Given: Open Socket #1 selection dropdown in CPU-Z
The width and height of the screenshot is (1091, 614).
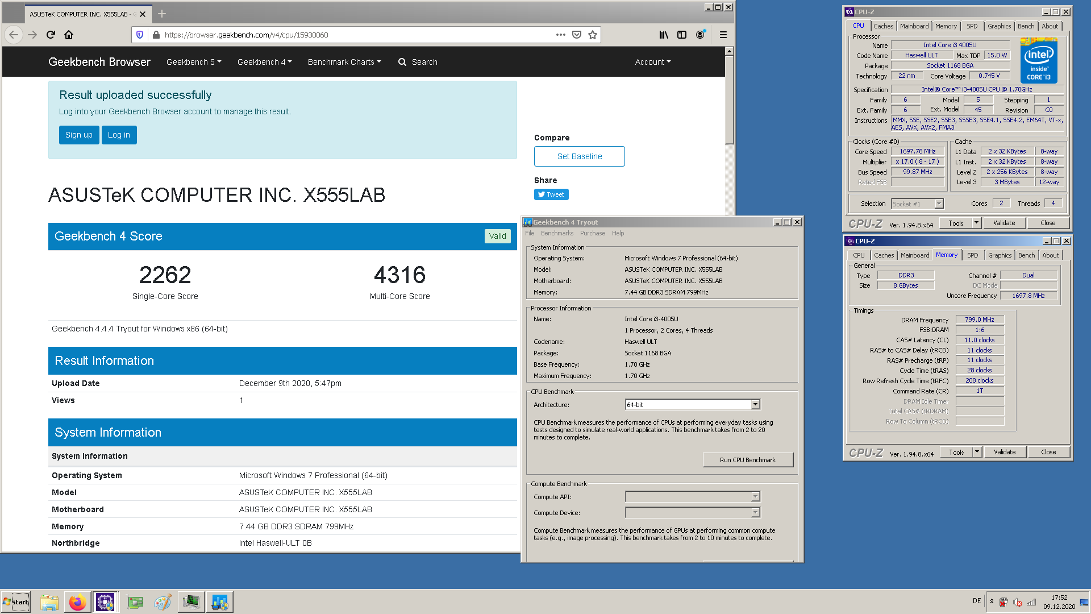Looking at the screenshot, I should (x=917, y=204).
